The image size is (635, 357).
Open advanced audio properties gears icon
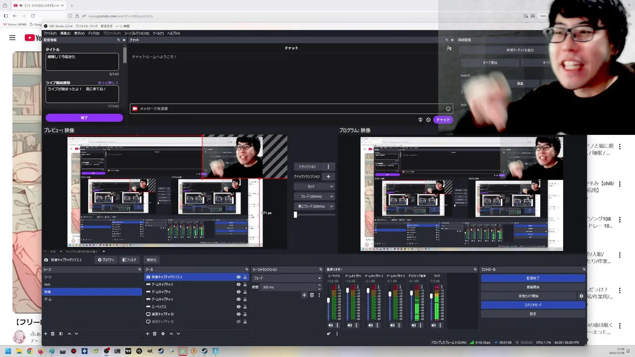pos(328,334)
